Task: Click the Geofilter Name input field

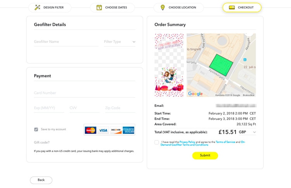Action: (66, 42)
